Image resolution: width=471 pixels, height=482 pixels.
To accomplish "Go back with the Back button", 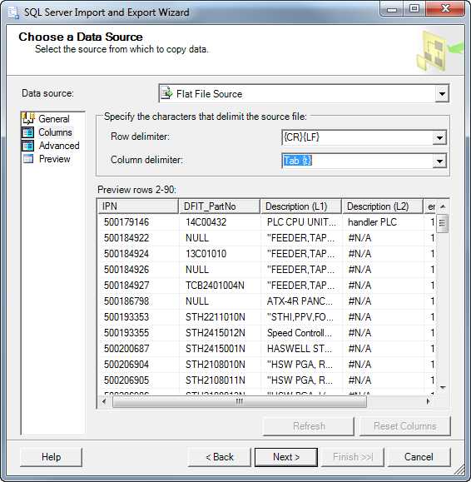I will tap(220, 457).
